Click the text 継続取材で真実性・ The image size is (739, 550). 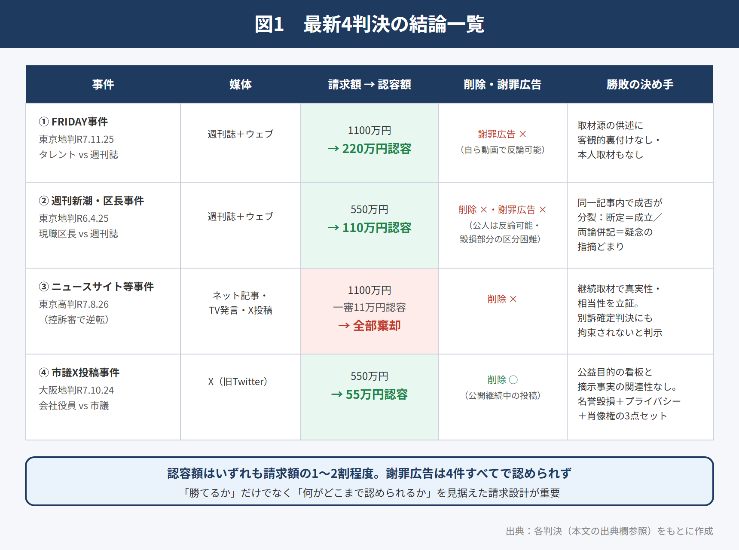(x=619, y=289)
